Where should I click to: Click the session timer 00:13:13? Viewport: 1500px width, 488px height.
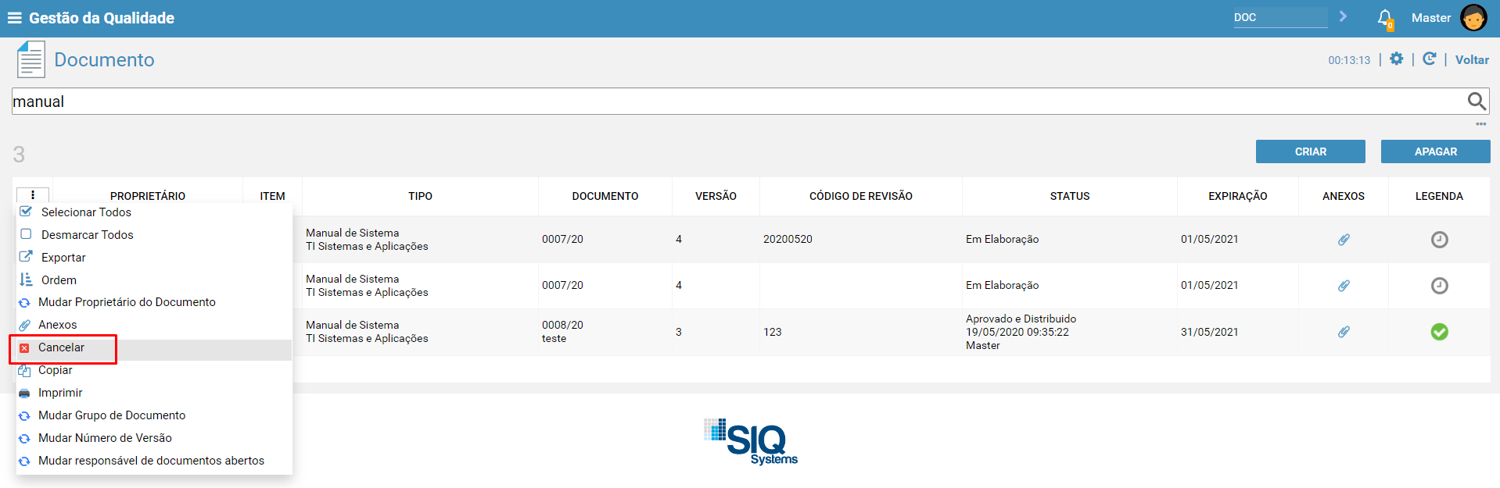click(x=1349, y=60)
